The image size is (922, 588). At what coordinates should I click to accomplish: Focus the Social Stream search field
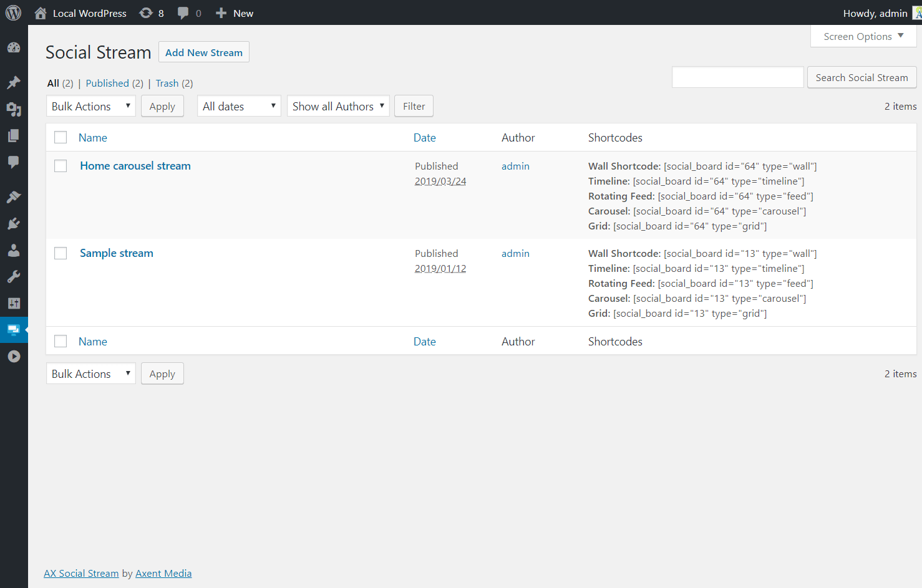click(737, 77)
